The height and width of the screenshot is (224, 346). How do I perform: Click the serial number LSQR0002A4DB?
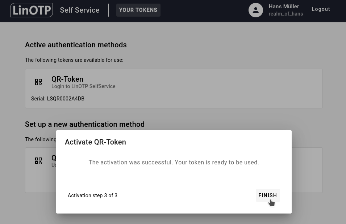click(66, 99)
